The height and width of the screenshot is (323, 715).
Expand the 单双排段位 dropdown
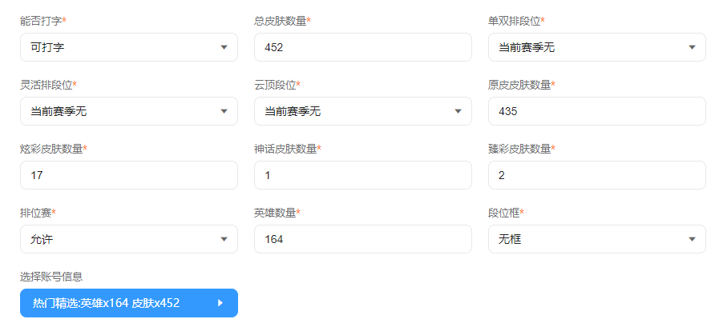click(x=596, y=47)
